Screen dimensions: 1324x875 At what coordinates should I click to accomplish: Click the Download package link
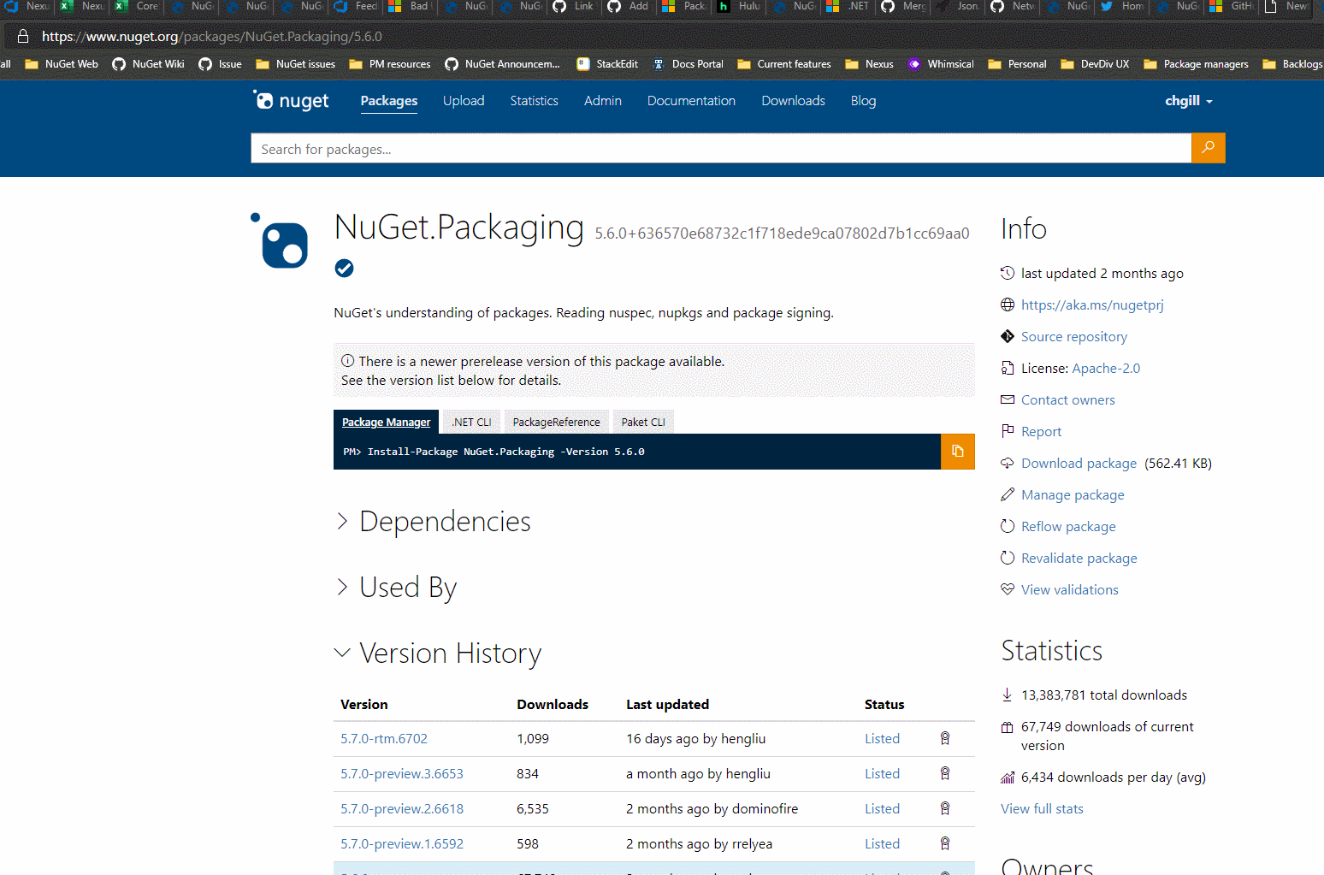click(1079, 463)
